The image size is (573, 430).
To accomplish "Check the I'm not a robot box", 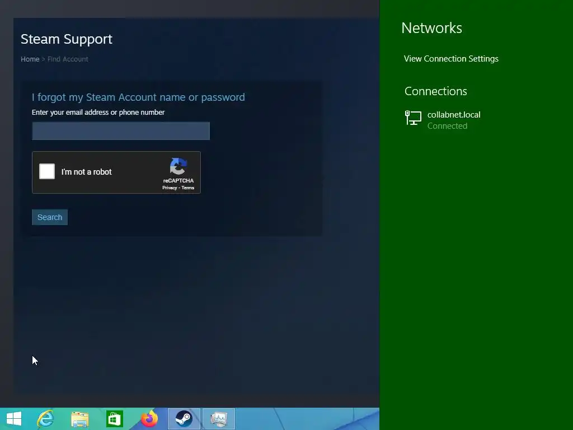I will coord(47,171).
